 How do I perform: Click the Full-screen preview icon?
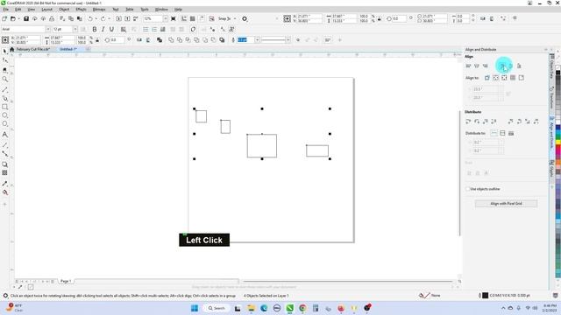tap(174, 18)
